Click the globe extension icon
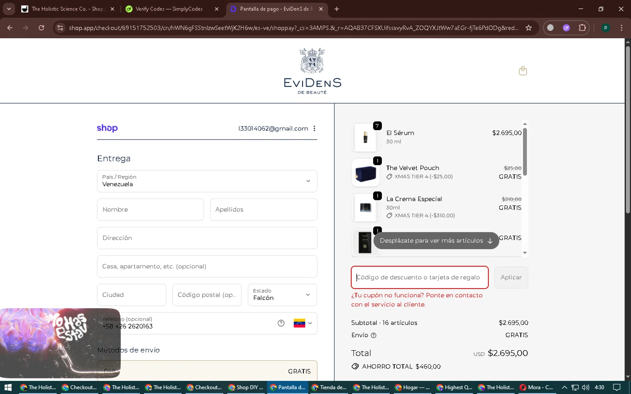Screen dimensions: 631x394 [550, 28]
